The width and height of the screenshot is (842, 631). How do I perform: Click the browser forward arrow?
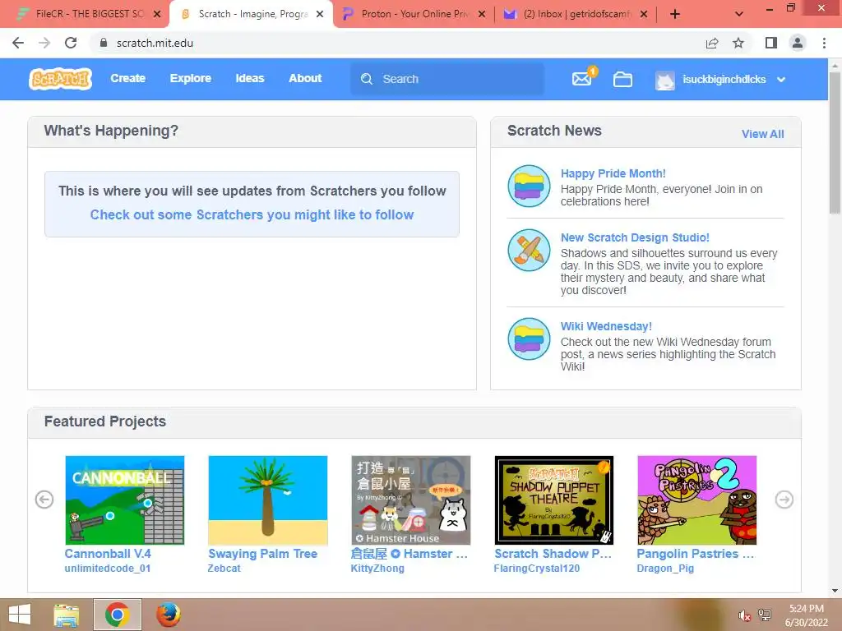44,43
